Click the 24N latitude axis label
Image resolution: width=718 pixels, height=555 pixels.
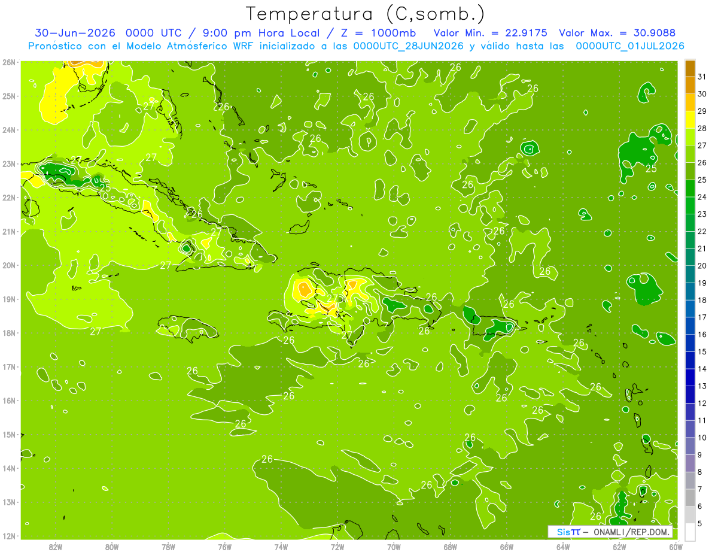point(10,129)
